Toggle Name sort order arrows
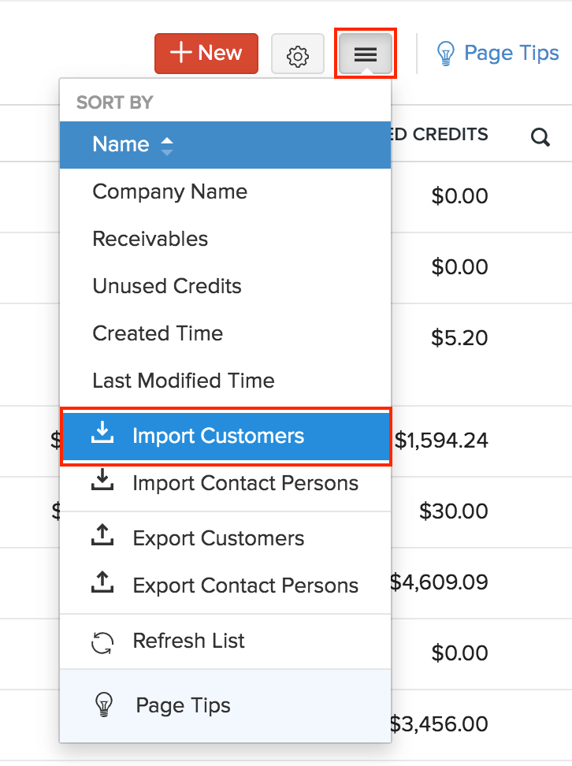This screenshot has height=766, width=572. coord(166,145)
